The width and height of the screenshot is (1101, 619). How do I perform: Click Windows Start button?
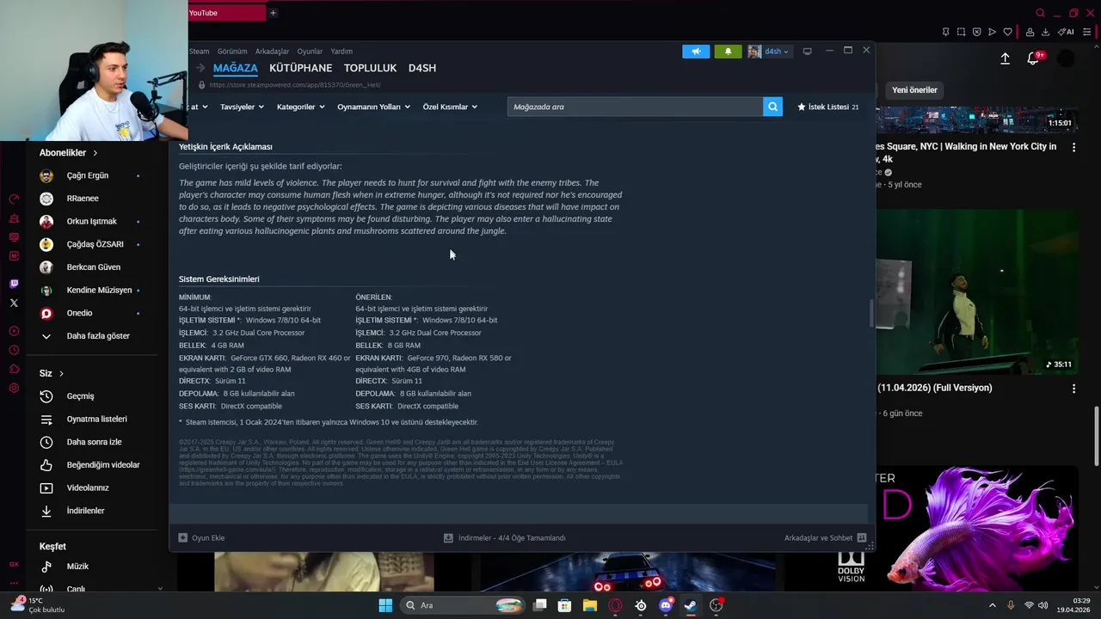pos(385,605)
